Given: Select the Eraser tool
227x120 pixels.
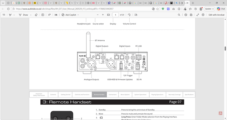Looking at the screenshot, I should pyautogui.click(x=36, y=15).
